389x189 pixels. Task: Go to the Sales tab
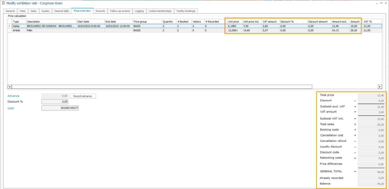click(34, 11)
